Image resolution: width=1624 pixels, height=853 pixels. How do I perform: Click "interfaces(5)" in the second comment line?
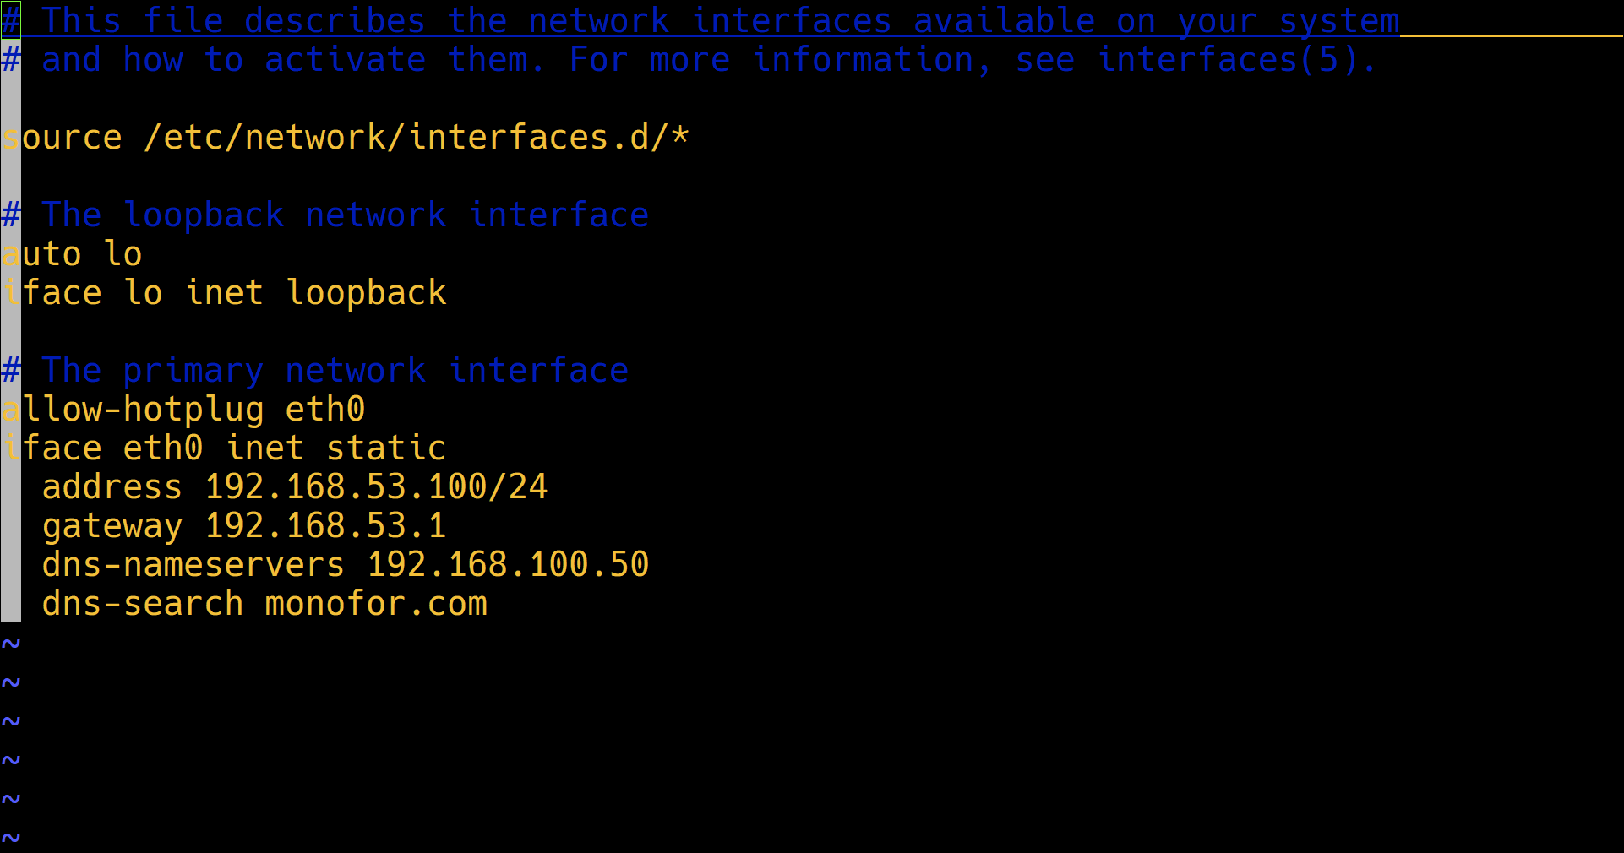point(1227,59)
